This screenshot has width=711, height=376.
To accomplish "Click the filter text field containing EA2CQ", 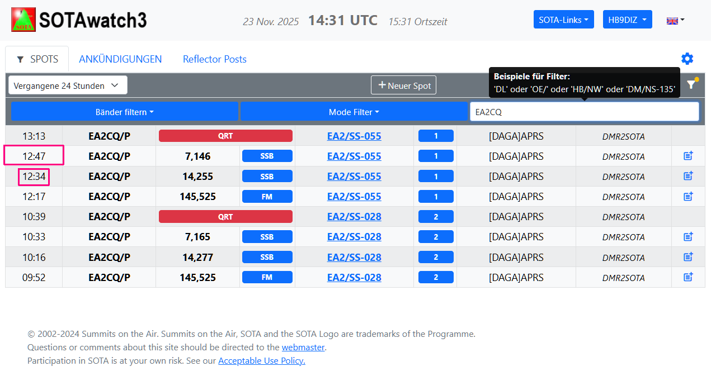I will [584, 112].
